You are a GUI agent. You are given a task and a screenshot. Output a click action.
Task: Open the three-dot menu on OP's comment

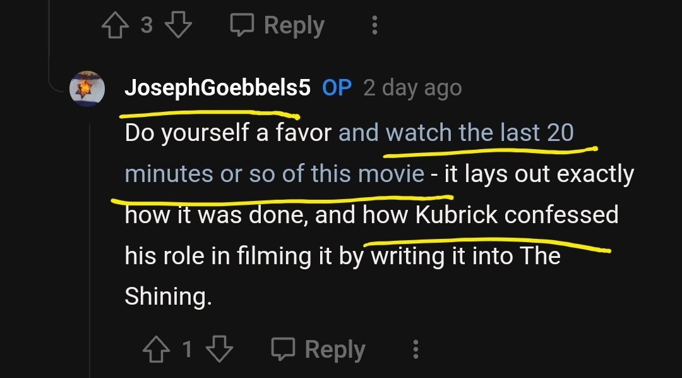[416, 349]
